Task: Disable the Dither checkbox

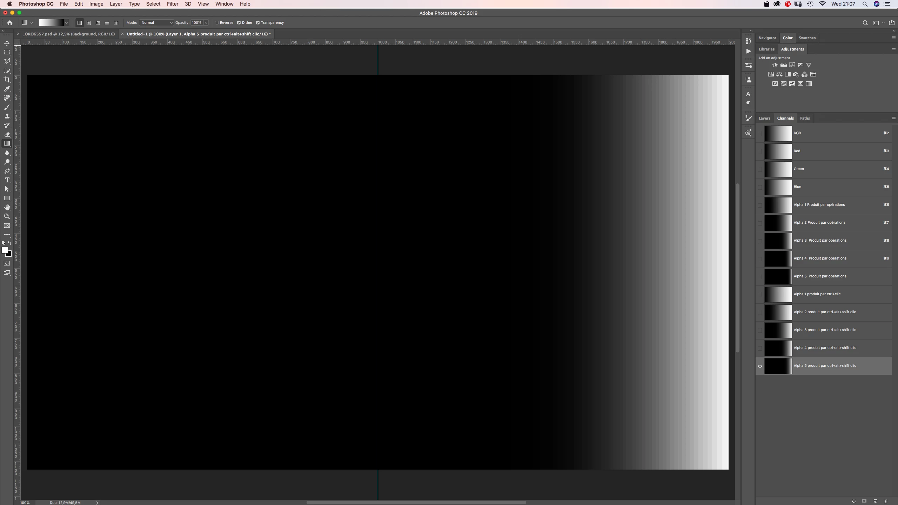Action: pyautogui.click(x=239, y=23)
